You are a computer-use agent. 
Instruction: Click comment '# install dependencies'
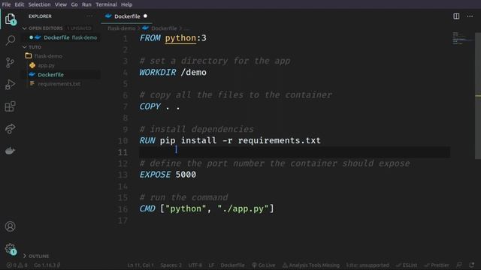[x=197, y=129]
